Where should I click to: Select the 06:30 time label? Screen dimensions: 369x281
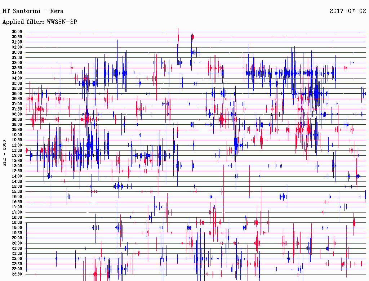(x=17, y=99)
